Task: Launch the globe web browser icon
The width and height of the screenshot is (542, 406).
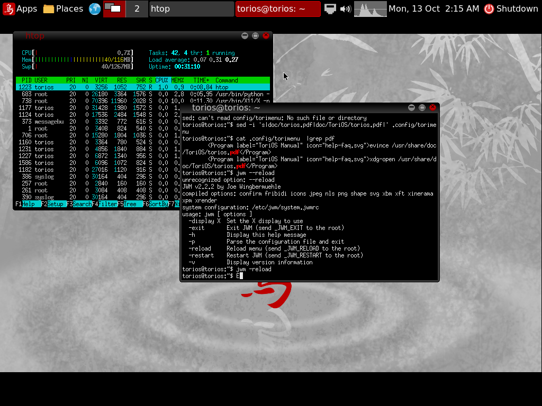Action: pos(95,9)
